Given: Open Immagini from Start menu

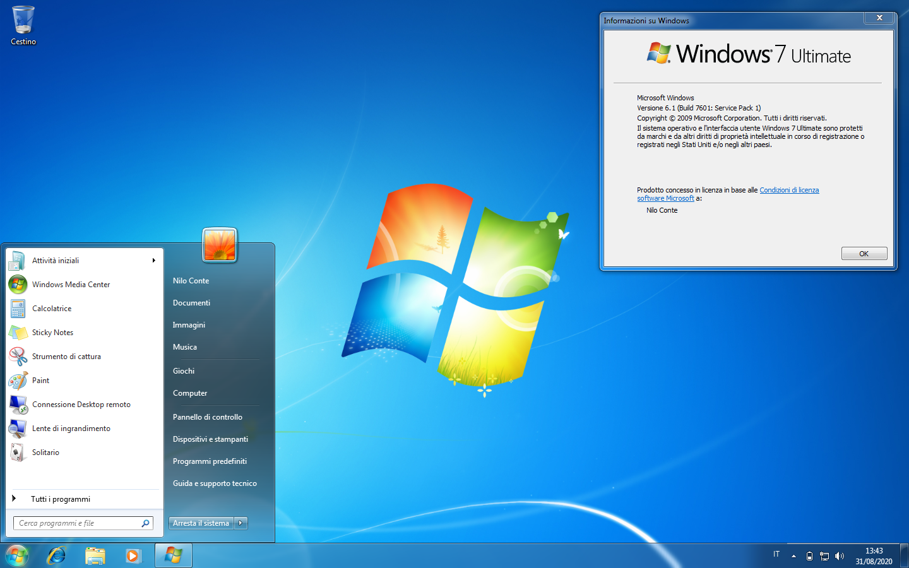Looking at the screenshot, I should 189,325.
